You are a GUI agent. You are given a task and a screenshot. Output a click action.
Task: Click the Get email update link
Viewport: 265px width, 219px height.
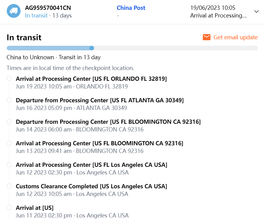[x=236, y=37]
